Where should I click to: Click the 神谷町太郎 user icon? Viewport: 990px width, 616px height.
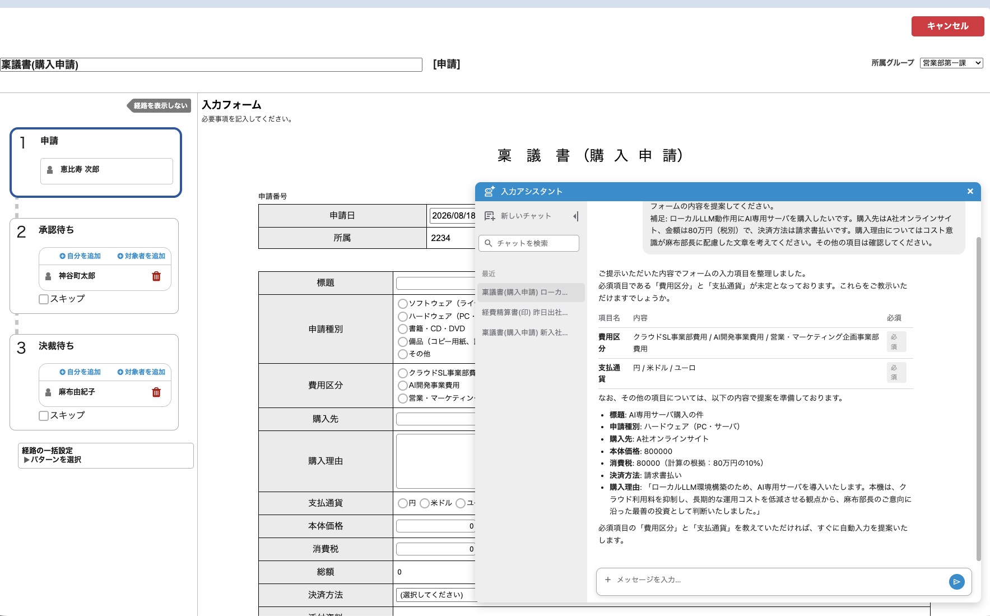coord(48,276)
